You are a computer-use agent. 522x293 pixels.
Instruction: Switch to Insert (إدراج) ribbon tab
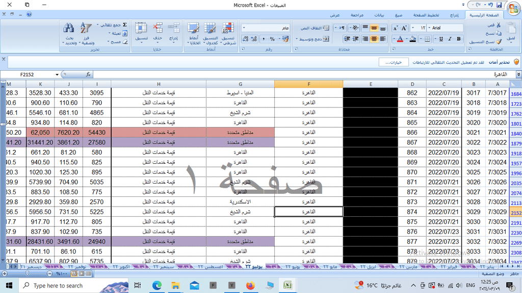pos(454,15)
